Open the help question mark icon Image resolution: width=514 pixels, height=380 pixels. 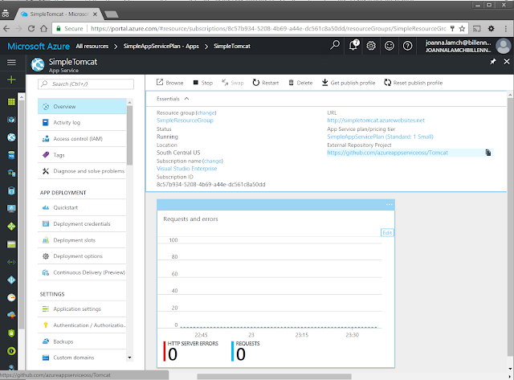click(x=407, y=46)
